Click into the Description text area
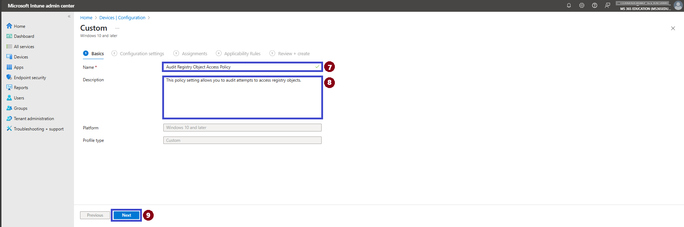The height and width of the screenshot is (227, 684). [242, 97]
